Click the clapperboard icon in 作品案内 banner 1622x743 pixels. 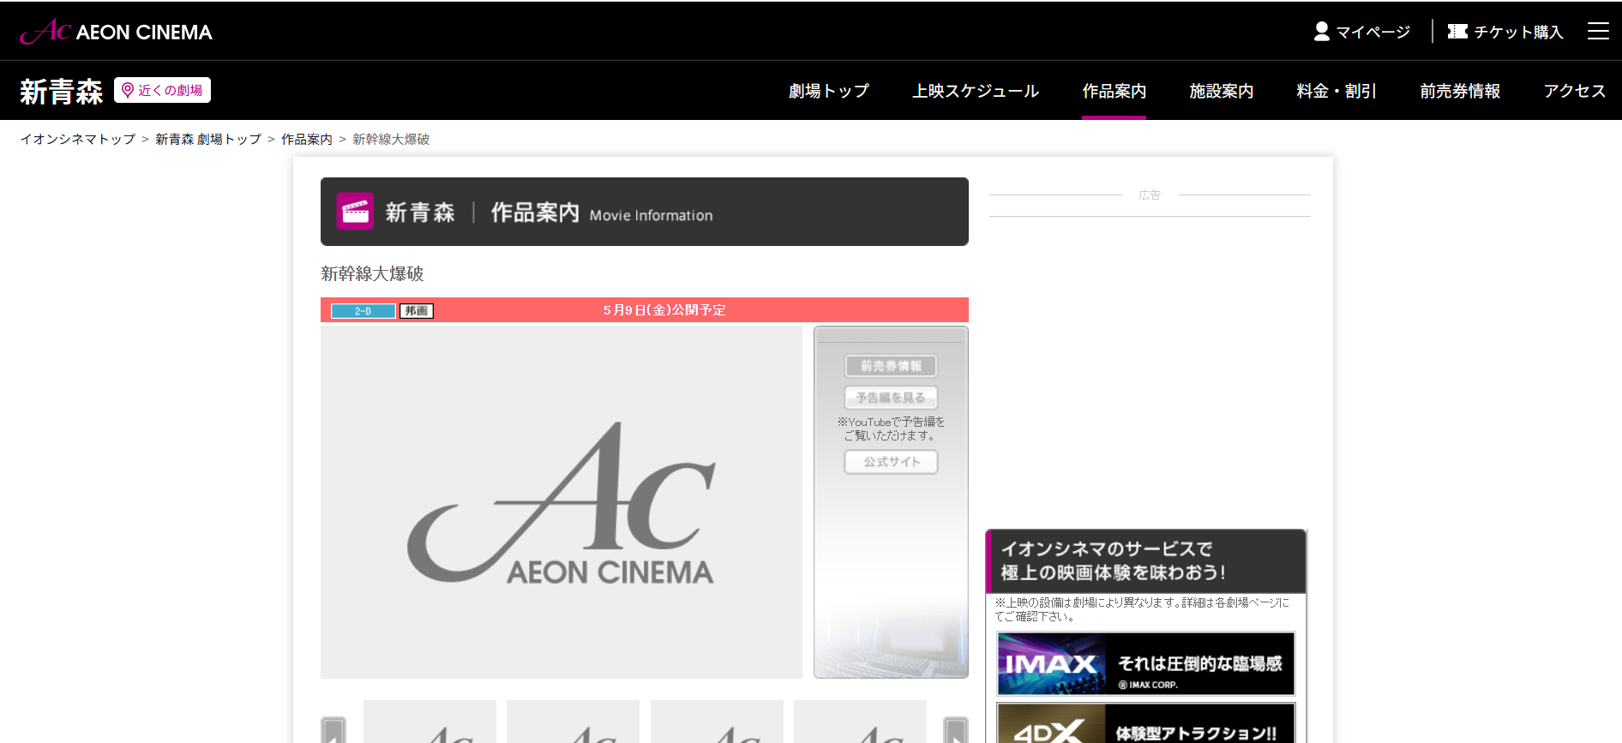click(355, 211)
